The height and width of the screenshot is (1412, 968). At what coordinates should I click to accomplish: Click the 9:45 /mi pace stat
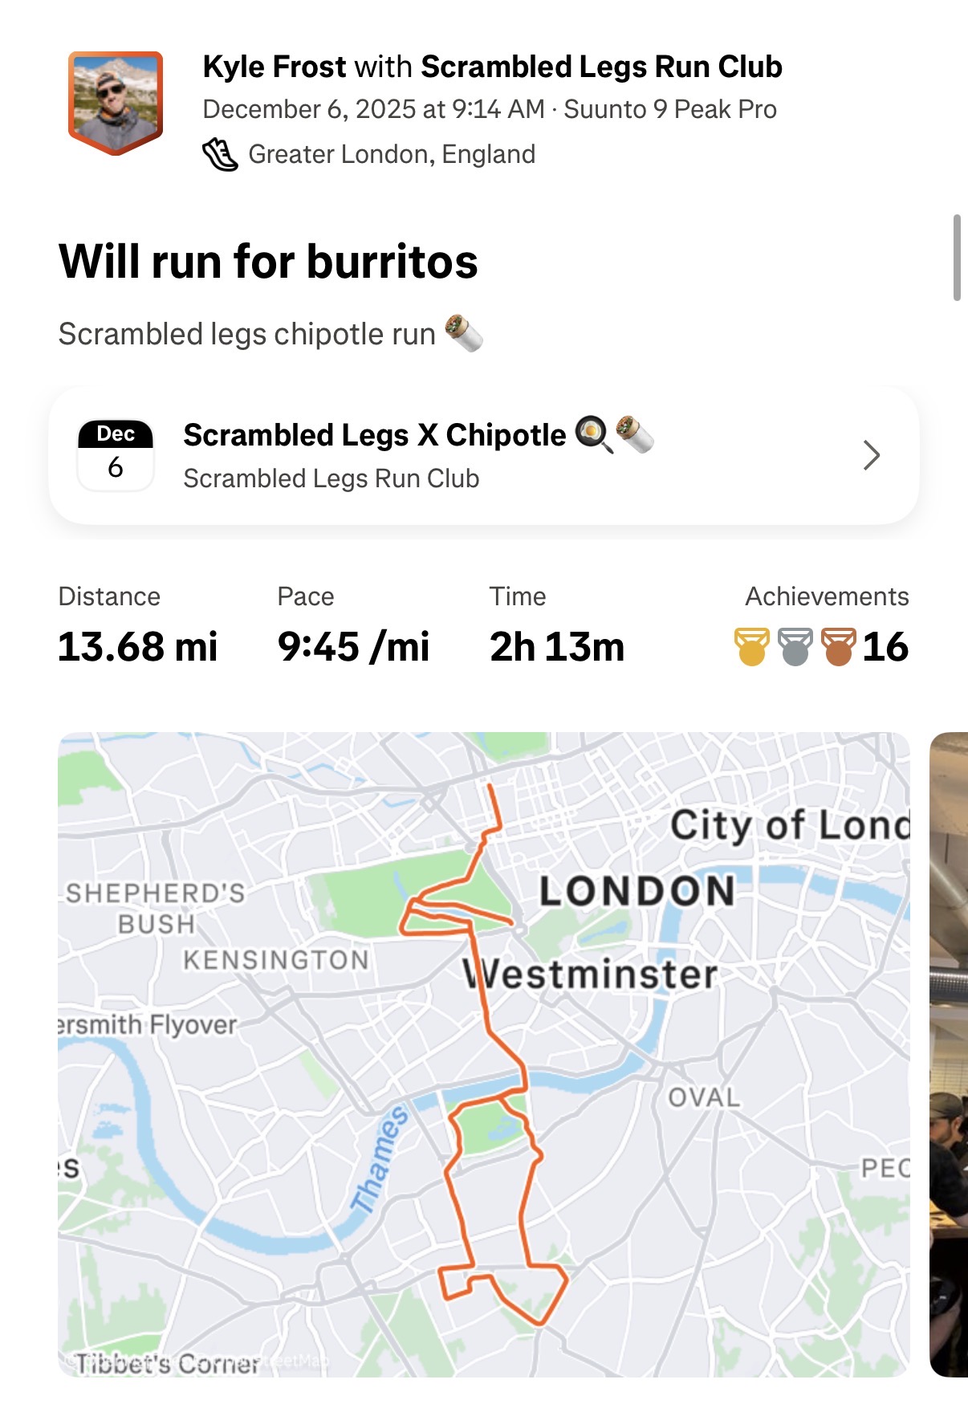point(353,647)
